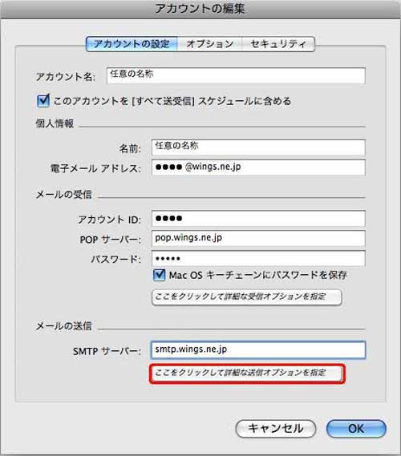The image size is (401, 456).
Task: Click the キーチェーンにパスワードを保存 label text
Action: [x=257, y=275]
